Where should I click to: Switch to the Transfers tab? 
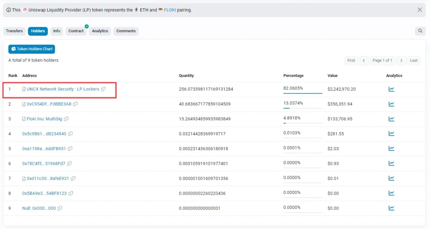click(x=14, y=31)
